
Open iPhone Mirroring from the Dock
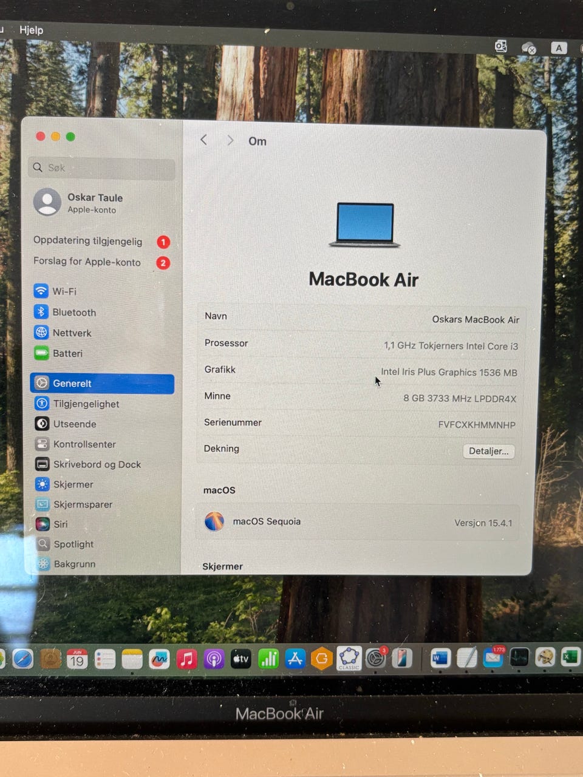(402, 658)
